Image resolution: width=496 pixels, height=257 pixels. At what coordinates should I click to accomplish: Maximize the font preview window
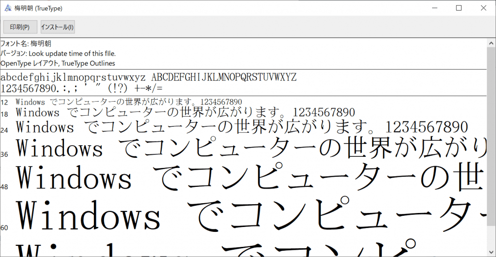[x=459, y=8]
